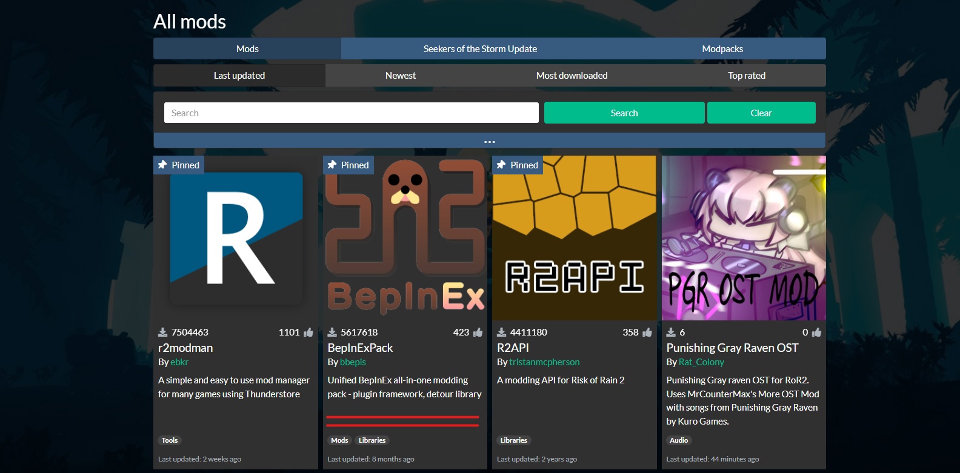Click the 5617618 download count
This screenshot has width=960, height=473.
click(359, 332)
